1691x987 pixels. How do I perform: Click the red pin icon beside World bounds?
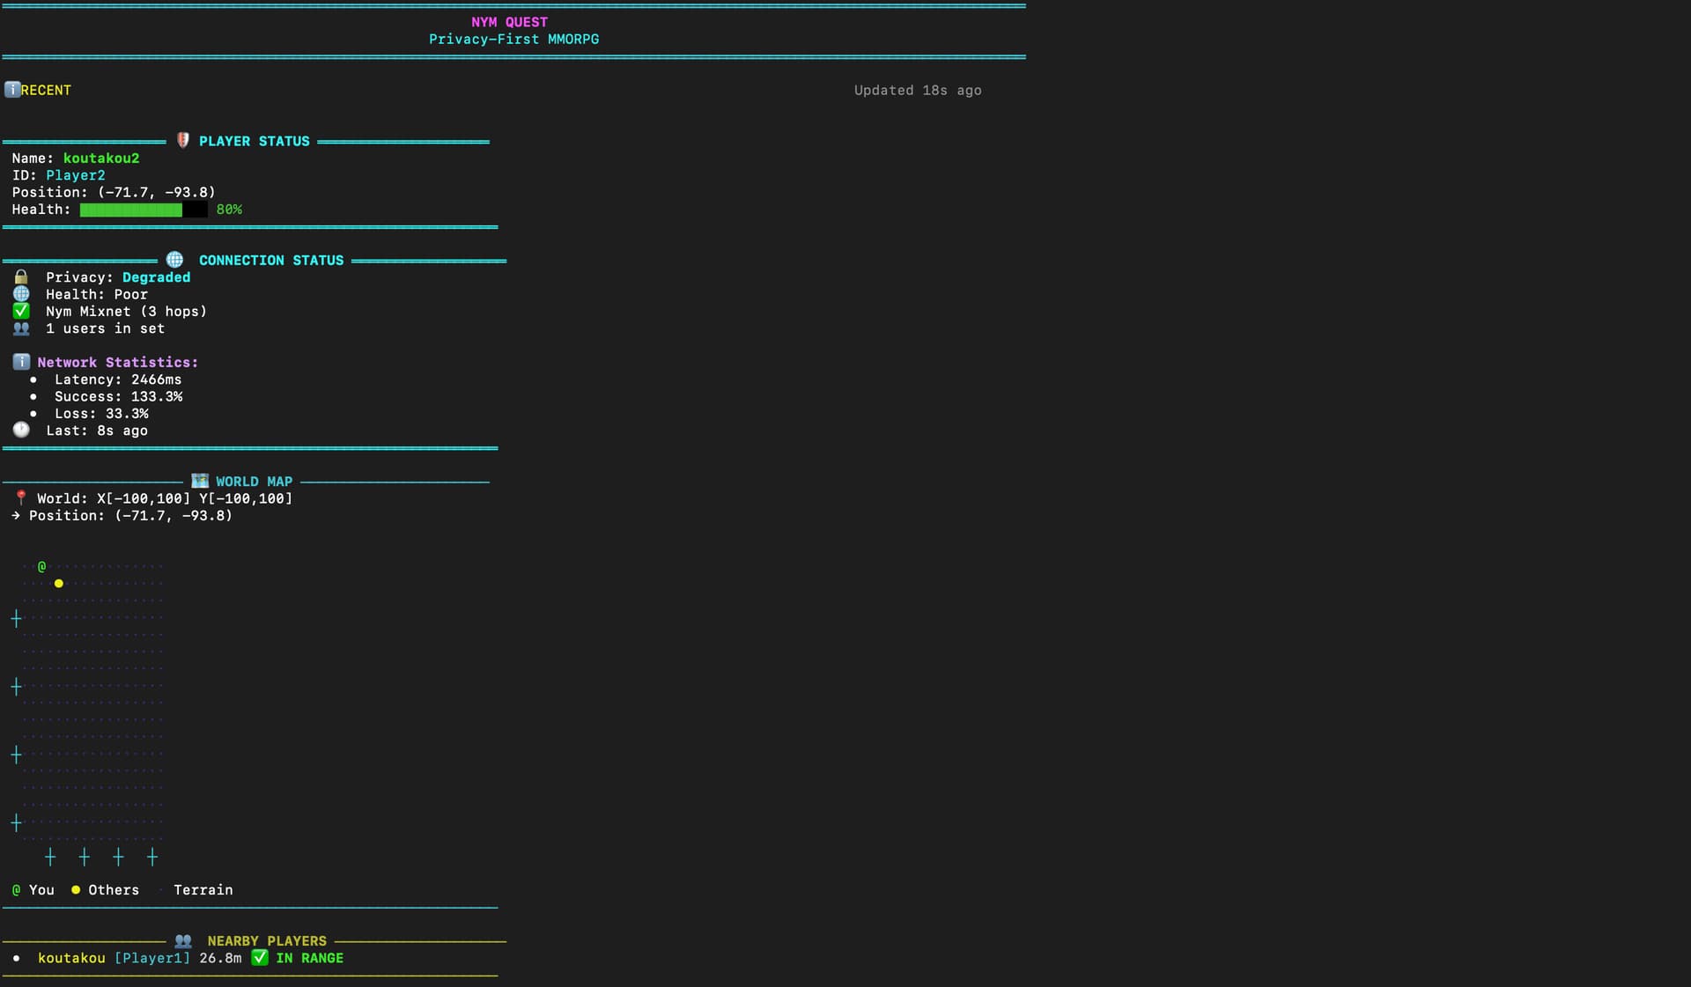[x=21, y=498]
